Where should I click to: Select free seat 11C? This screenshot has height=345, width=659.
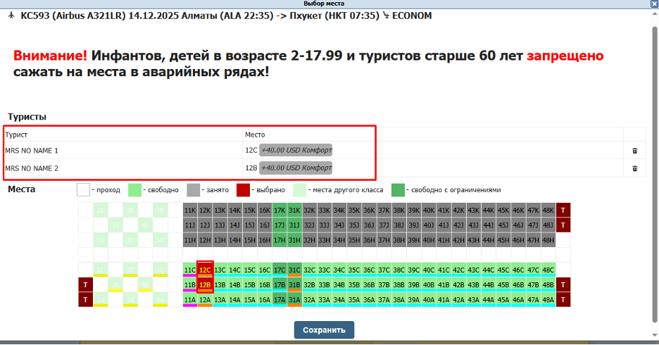click(x=190, y=270)
